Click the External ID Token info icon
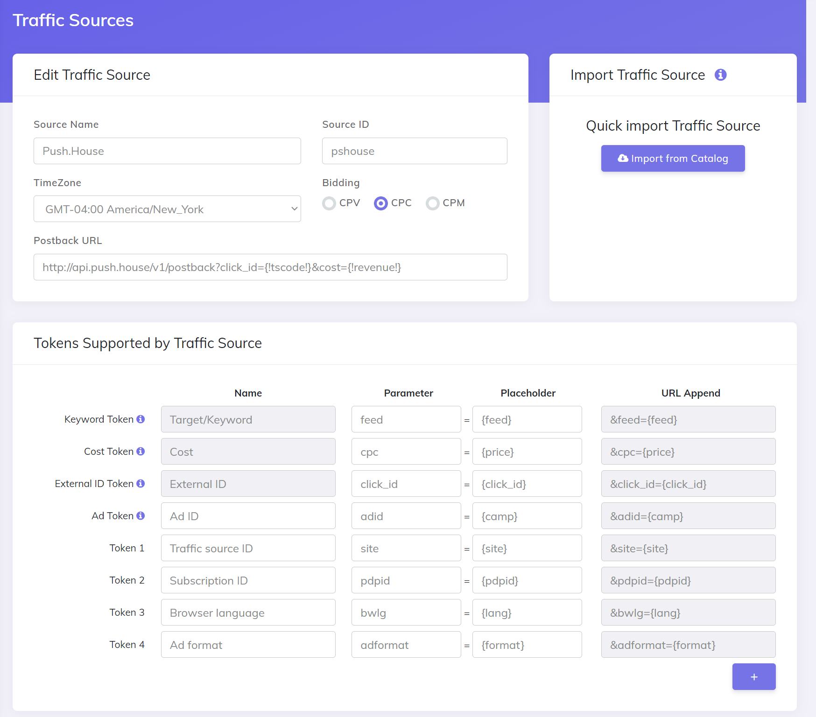This screenshot has height=717, width=816. 141,484
